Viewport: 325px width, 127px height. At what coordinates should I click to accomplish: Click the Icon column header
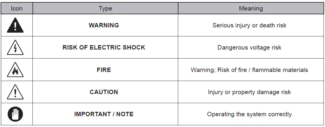17,8
